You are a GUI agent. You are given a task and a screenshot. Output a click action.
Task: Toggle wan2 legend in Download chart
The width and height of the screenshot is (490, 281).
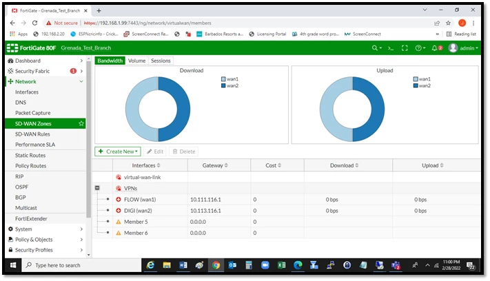coord(229,85)
